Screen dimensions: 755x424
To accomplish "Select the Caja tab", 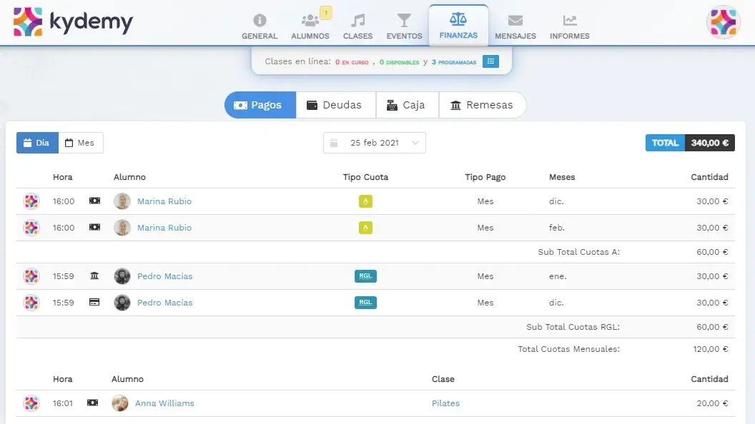I will point(406,105).
